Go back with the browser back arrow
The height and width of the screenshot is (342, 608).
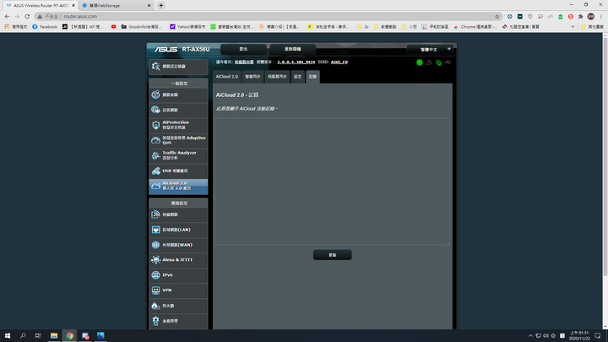pos(7,16)
